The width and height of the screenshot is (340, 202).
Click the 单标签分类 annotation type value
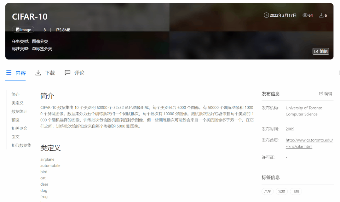click(x=42, y=49)
